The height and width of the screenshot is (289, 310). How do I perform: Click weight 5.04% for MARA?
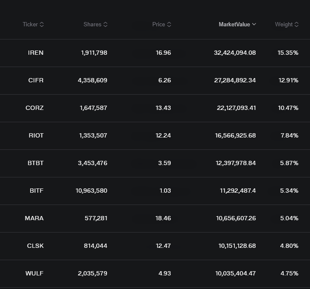tap(289, 218)
